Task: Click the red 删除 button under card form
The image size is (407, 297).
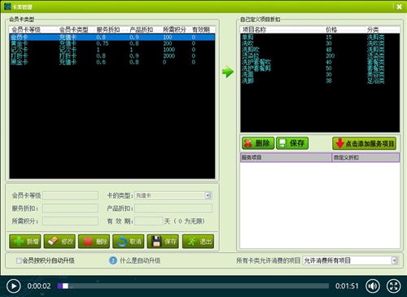Action: tap(94, 242)
